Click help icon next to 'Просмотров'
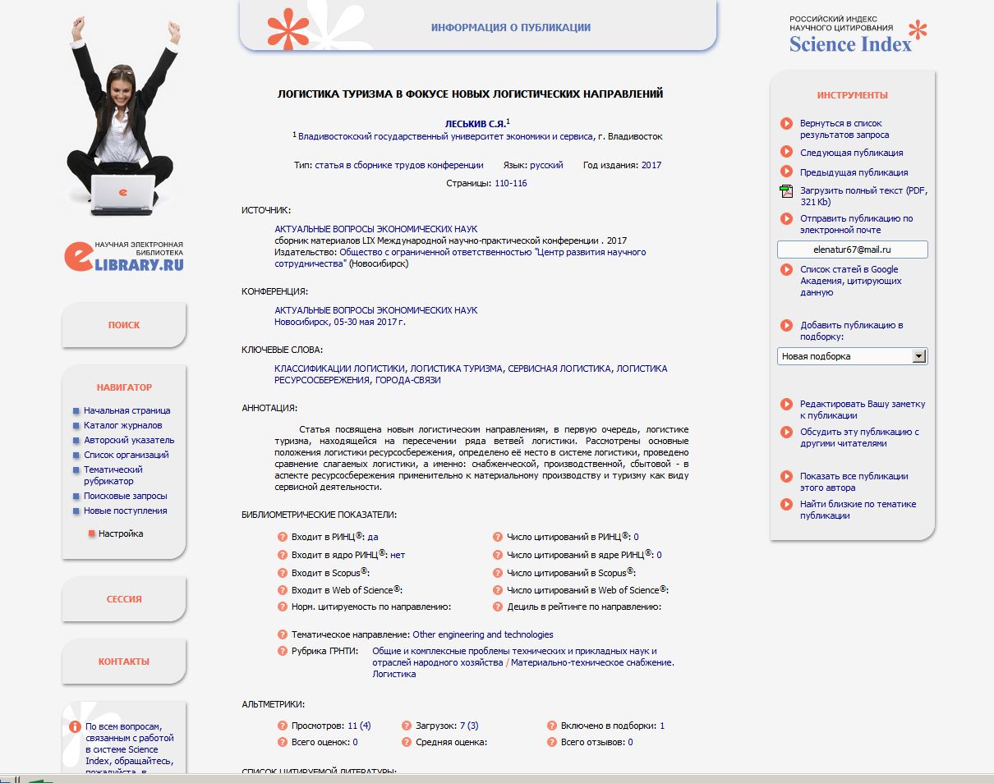Viewport: 994px width, 783px height. tap(283, 726)
